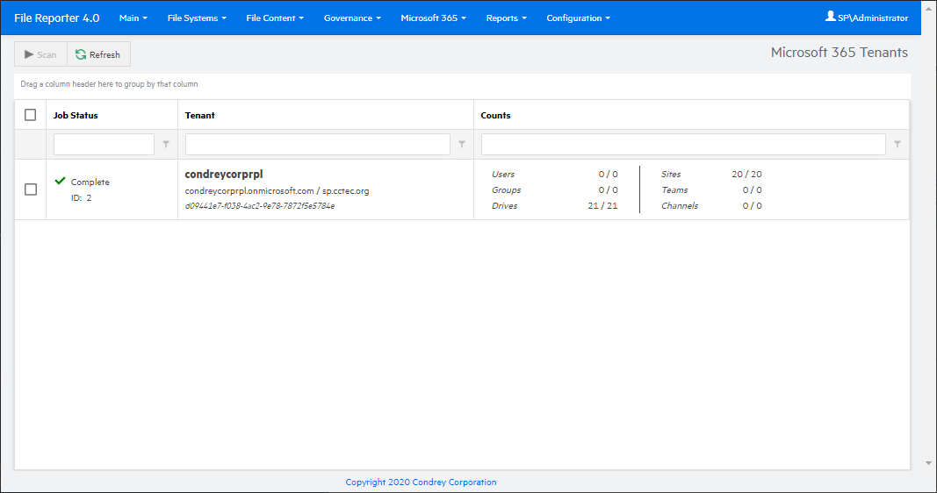Tick the select-all checkbox in header
Viewport: 937px width, 493px height.
[31, 115]
